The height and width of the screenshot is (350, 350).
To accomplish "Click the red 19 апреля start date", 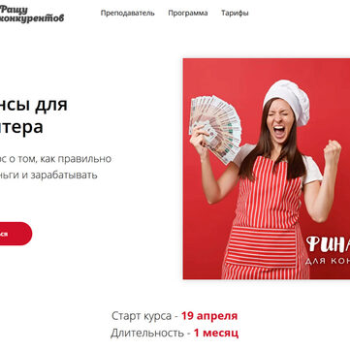I will pyautogui.click(x=209, y=316).
